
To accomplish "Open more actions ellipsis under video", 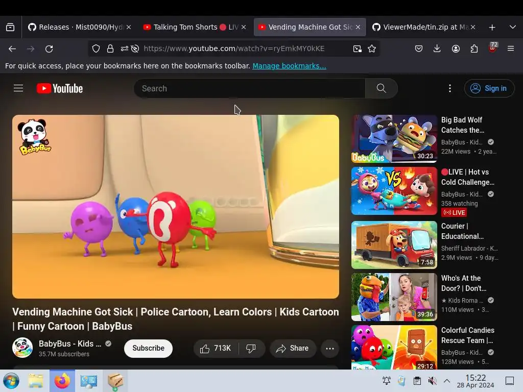I will (330, 348).
